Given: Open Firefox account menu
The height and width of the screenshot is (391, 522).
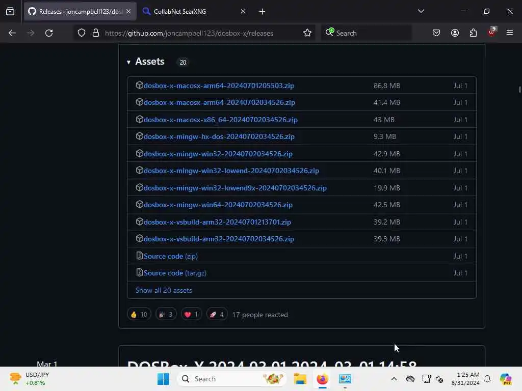Looking at the screenshot, I should click(455, 33).
